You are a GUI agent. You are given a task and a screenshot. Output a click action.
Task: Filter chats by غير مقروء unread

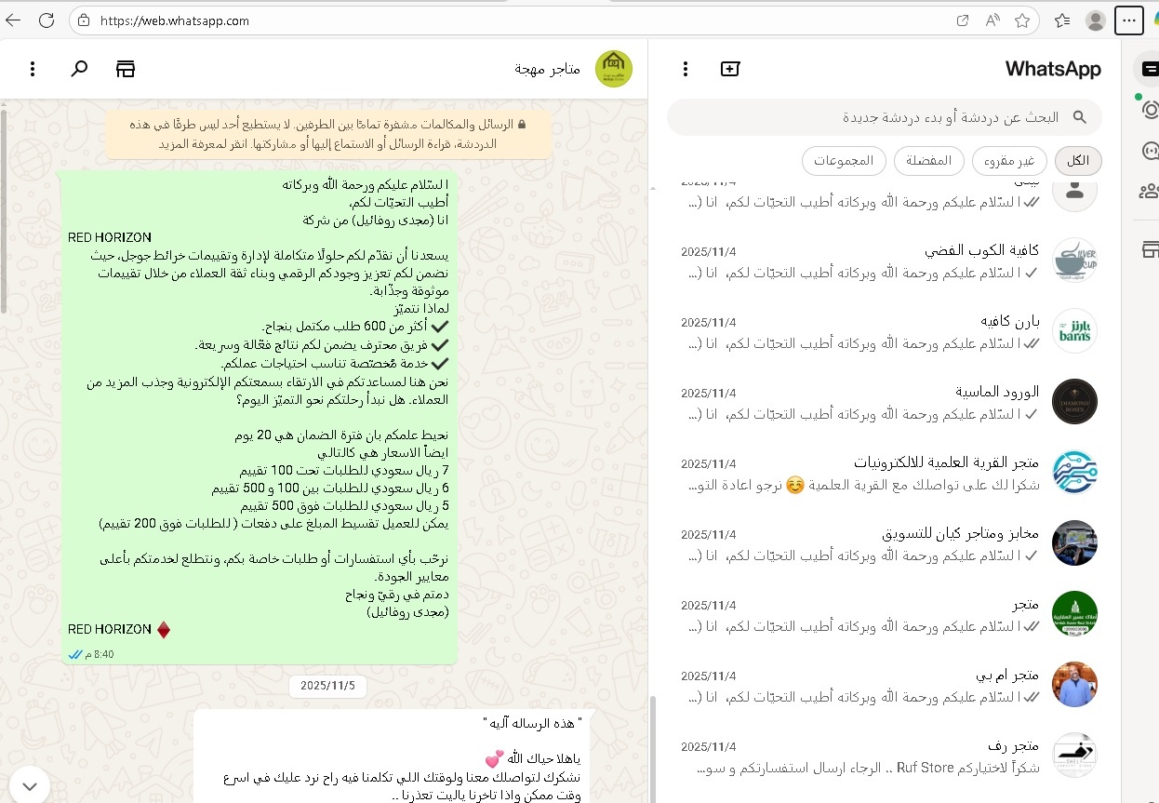coord(1009,160)
